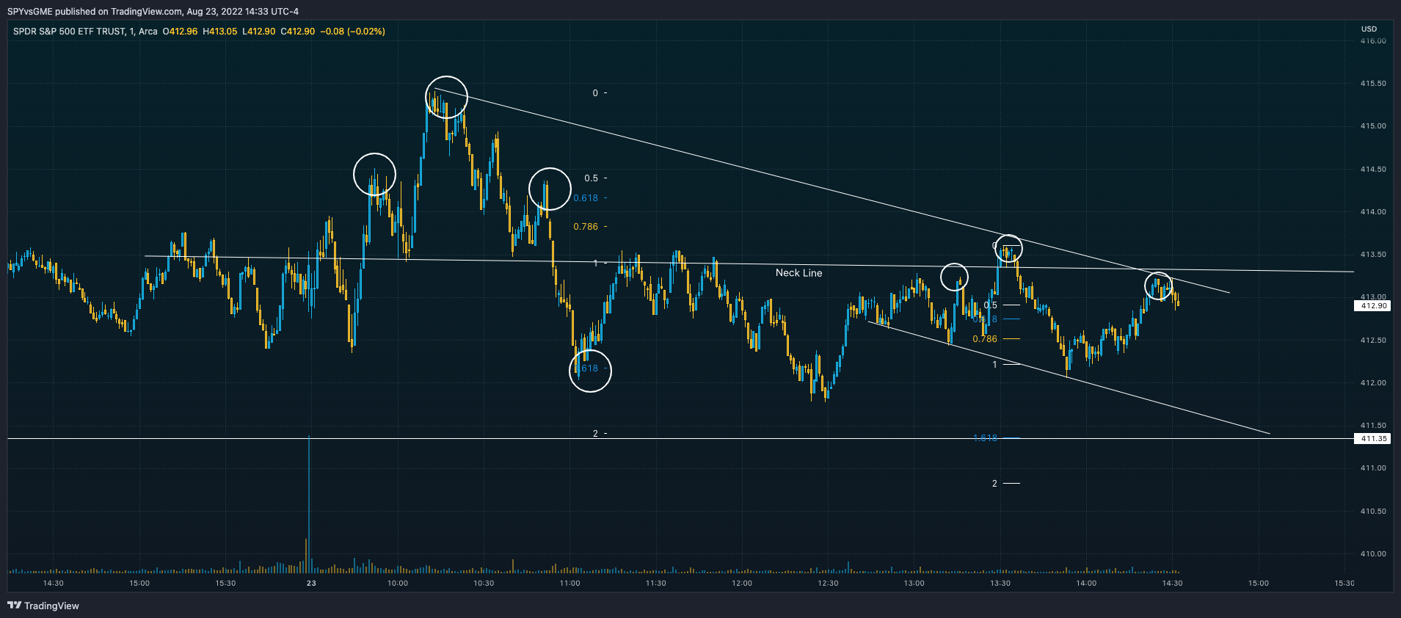
Task: Select the tall volume spike bar at the 23 session open
Action: tap(309, 504)
